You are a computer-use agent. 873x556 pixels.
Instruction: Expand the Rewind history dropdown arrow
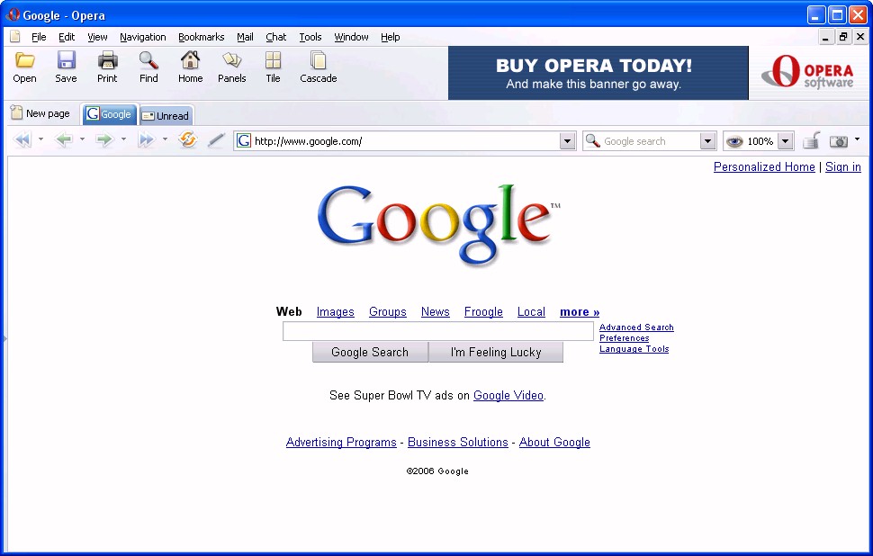click(x=40, y=139)
